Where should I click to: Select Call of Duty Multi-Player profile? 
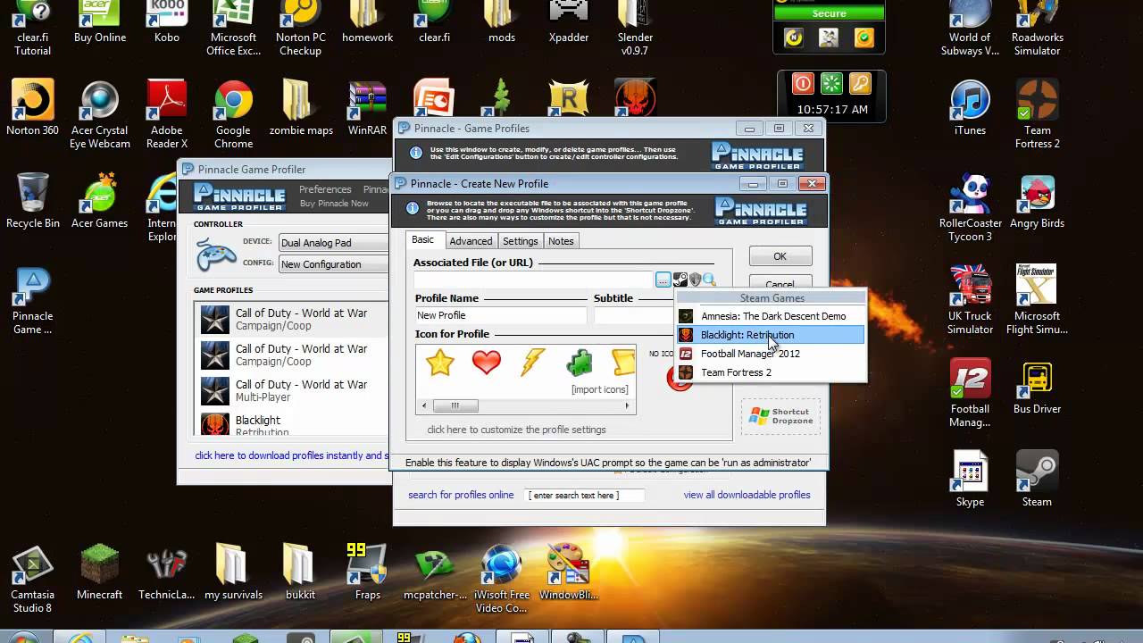click(292, 391)
